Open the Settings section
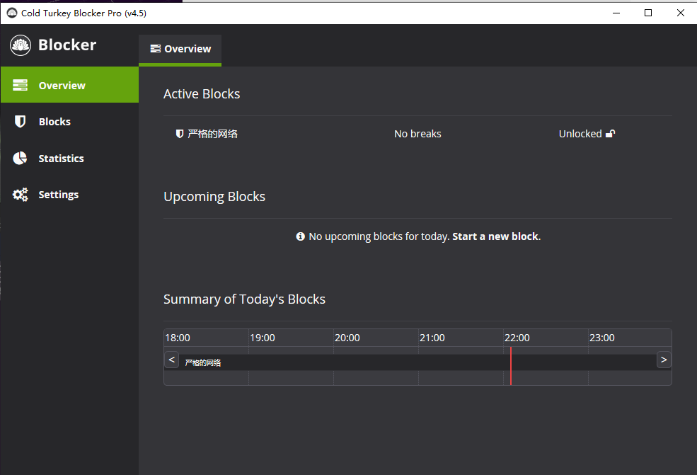Screen dimensions: 697x475 coord(70,195)
